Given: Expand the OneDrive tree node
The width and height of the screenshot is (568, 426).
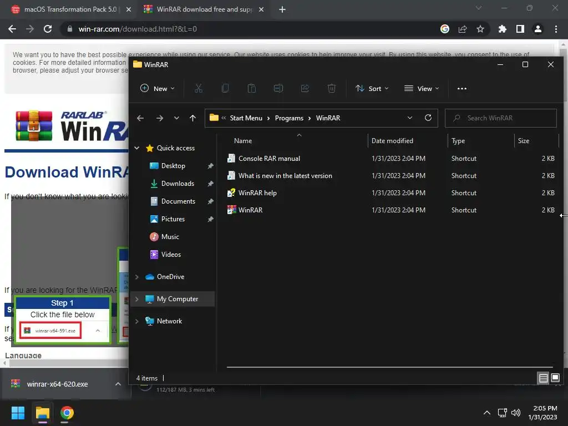Looking at the screenshot, I should point(137,277).
